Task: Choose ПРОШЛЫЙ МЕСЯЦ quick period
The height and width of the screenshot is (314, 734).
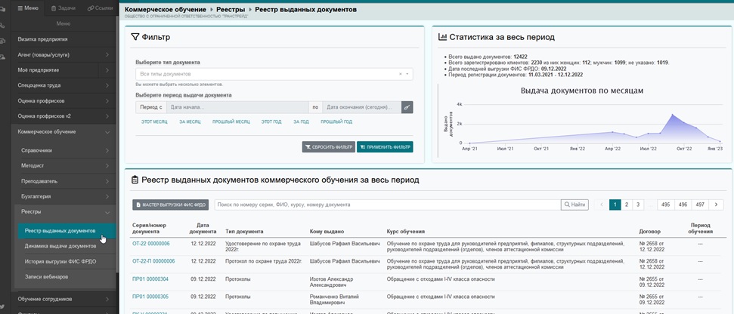Action: pyautogui.click(x=231, y=122)
